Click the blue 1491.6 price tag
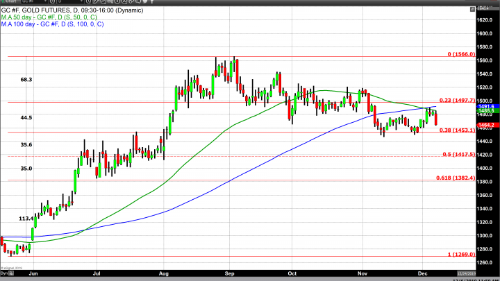This screenshot has width=500, height=281. coord(485,107)
